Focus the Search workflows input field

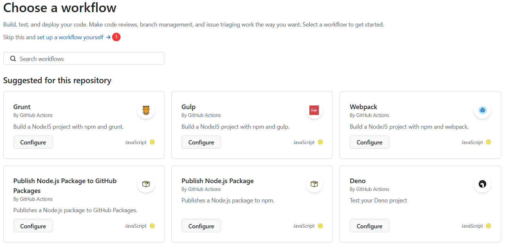coord(88,59)
